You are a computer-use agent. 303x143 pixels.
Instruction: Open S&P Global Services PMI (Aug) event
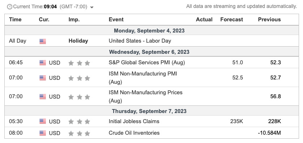pos(147,62)
